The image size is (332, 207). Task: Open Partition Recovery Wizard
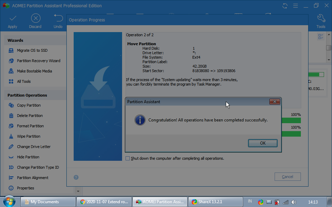[38, 61]
